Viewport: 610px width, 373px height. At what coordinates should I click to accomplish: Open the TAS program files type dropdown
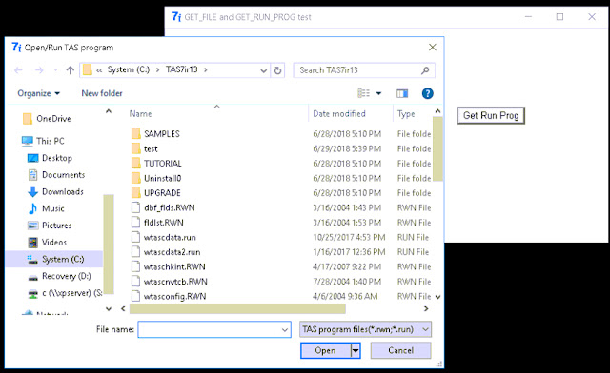click(365, 329)
